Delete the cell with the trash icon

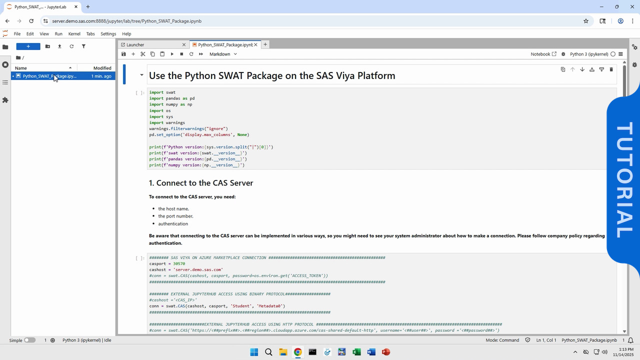[x=611, y=69]
